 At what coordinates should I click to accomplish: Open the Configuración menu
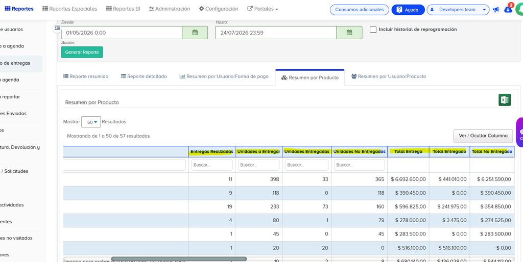[219, 9]
